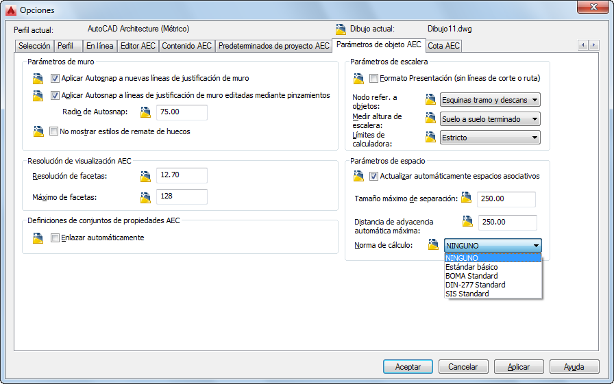The height and width of the screenshot is (384, 614).
Task: Click the drawing icon beside the first Autosnap checkbox
Action: (38, 79)
